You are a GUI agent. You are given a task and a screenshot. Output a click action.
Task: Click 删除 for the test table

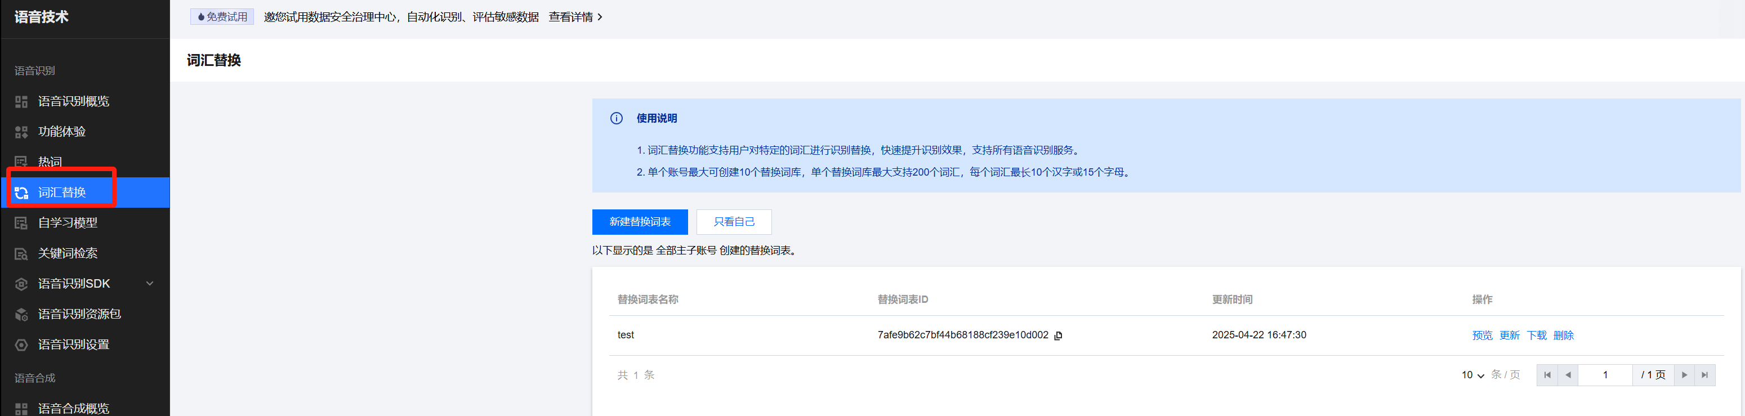(x=1564, y=336)
